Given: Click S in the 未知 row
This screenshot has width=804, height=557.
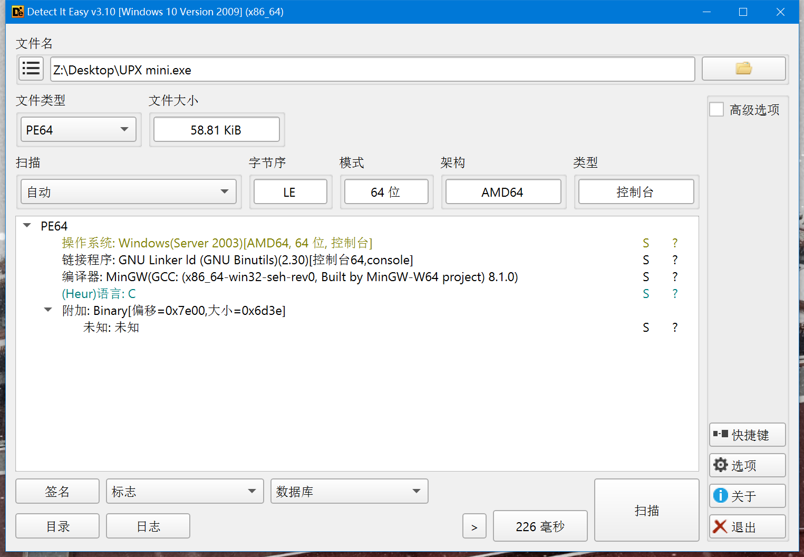Looking at the screenshot, I should [646, 328].
